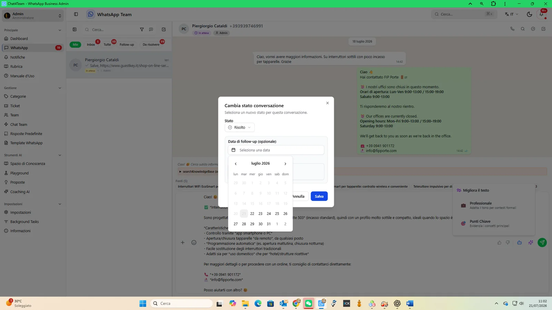Select the Mie tab
This screenshot has height=310, width=552.
click(75, 44)
